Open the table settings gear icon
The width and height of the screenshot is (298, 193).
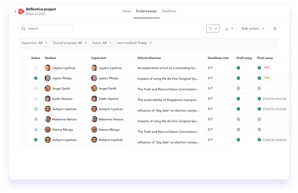275,28
